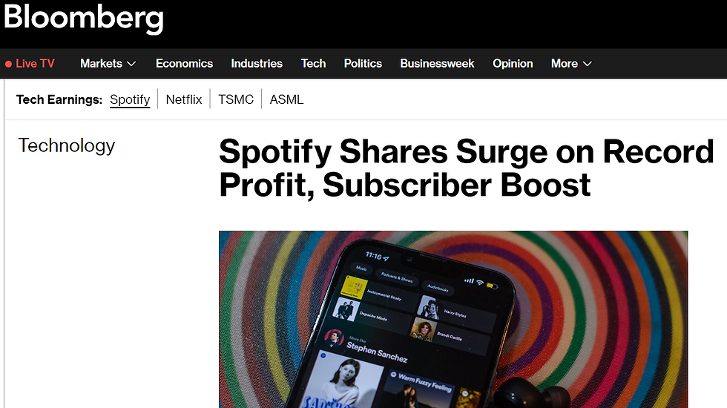Open the TSMC earnings tab
The width and height of the screenshot is (727, 408).
[x=236, y=99]
